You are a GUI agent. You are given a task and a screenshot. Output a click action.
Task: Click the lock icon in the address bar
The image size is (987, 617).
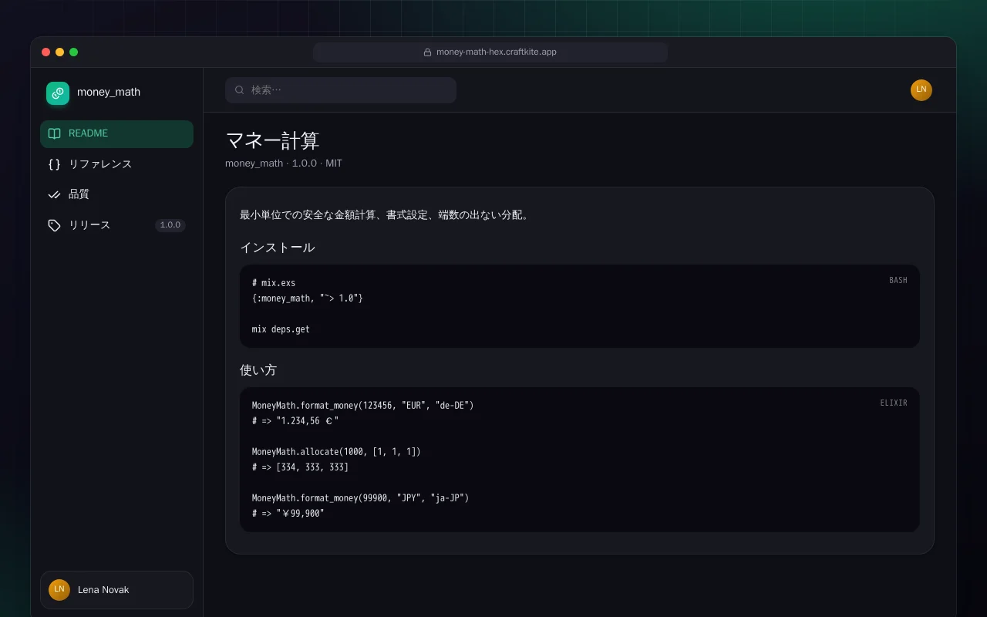click(x=427, y=52)
